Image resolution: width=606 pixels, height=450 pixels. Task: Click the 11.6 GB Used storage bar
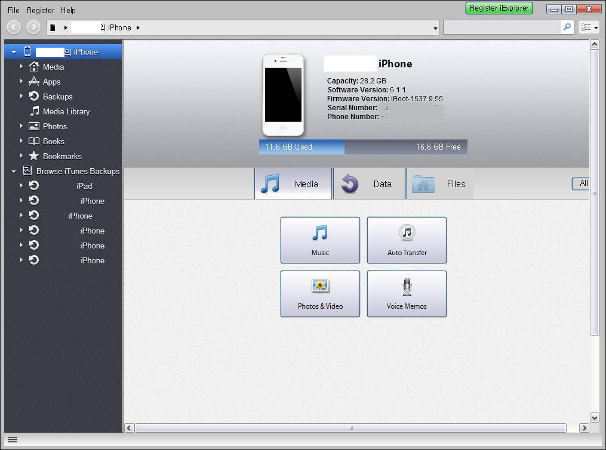click(302, 147)
